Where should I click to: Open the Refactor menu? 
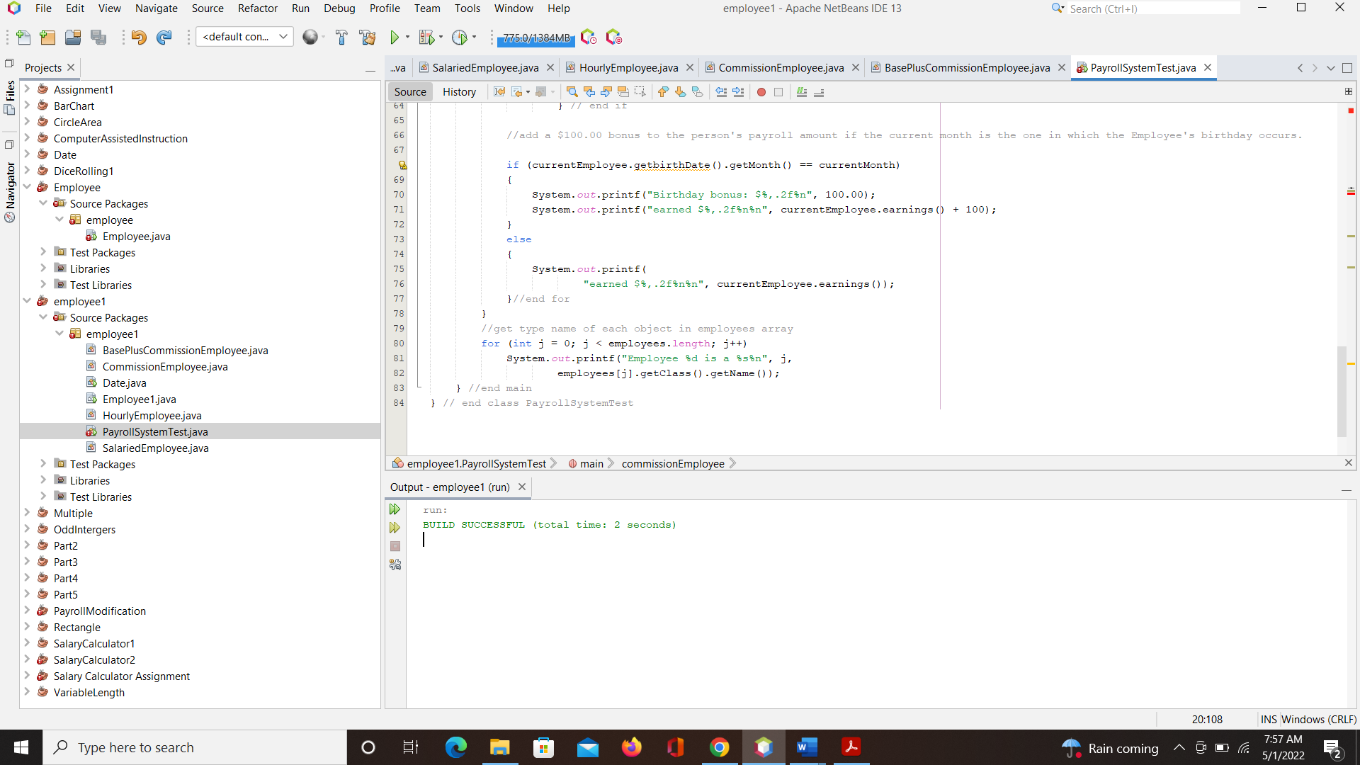(x=257, y=8)
